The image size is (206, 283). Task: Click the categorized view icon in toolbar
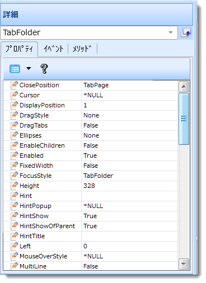15,69
